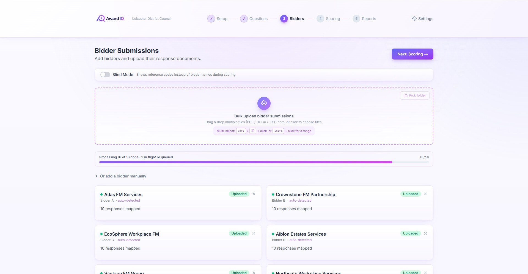
Task: Click the Pick folder button
Action: pyautogui.click(x=414, y=95)
